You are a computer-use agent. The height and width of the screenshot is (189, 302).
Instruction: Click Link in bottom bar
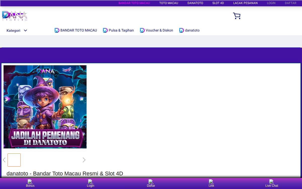211,183
